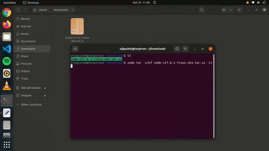Image resolution: width=269 pixels, height=151 pixels.
Task: Open Starred in the Files sidebar
Action: pos(32,26)
